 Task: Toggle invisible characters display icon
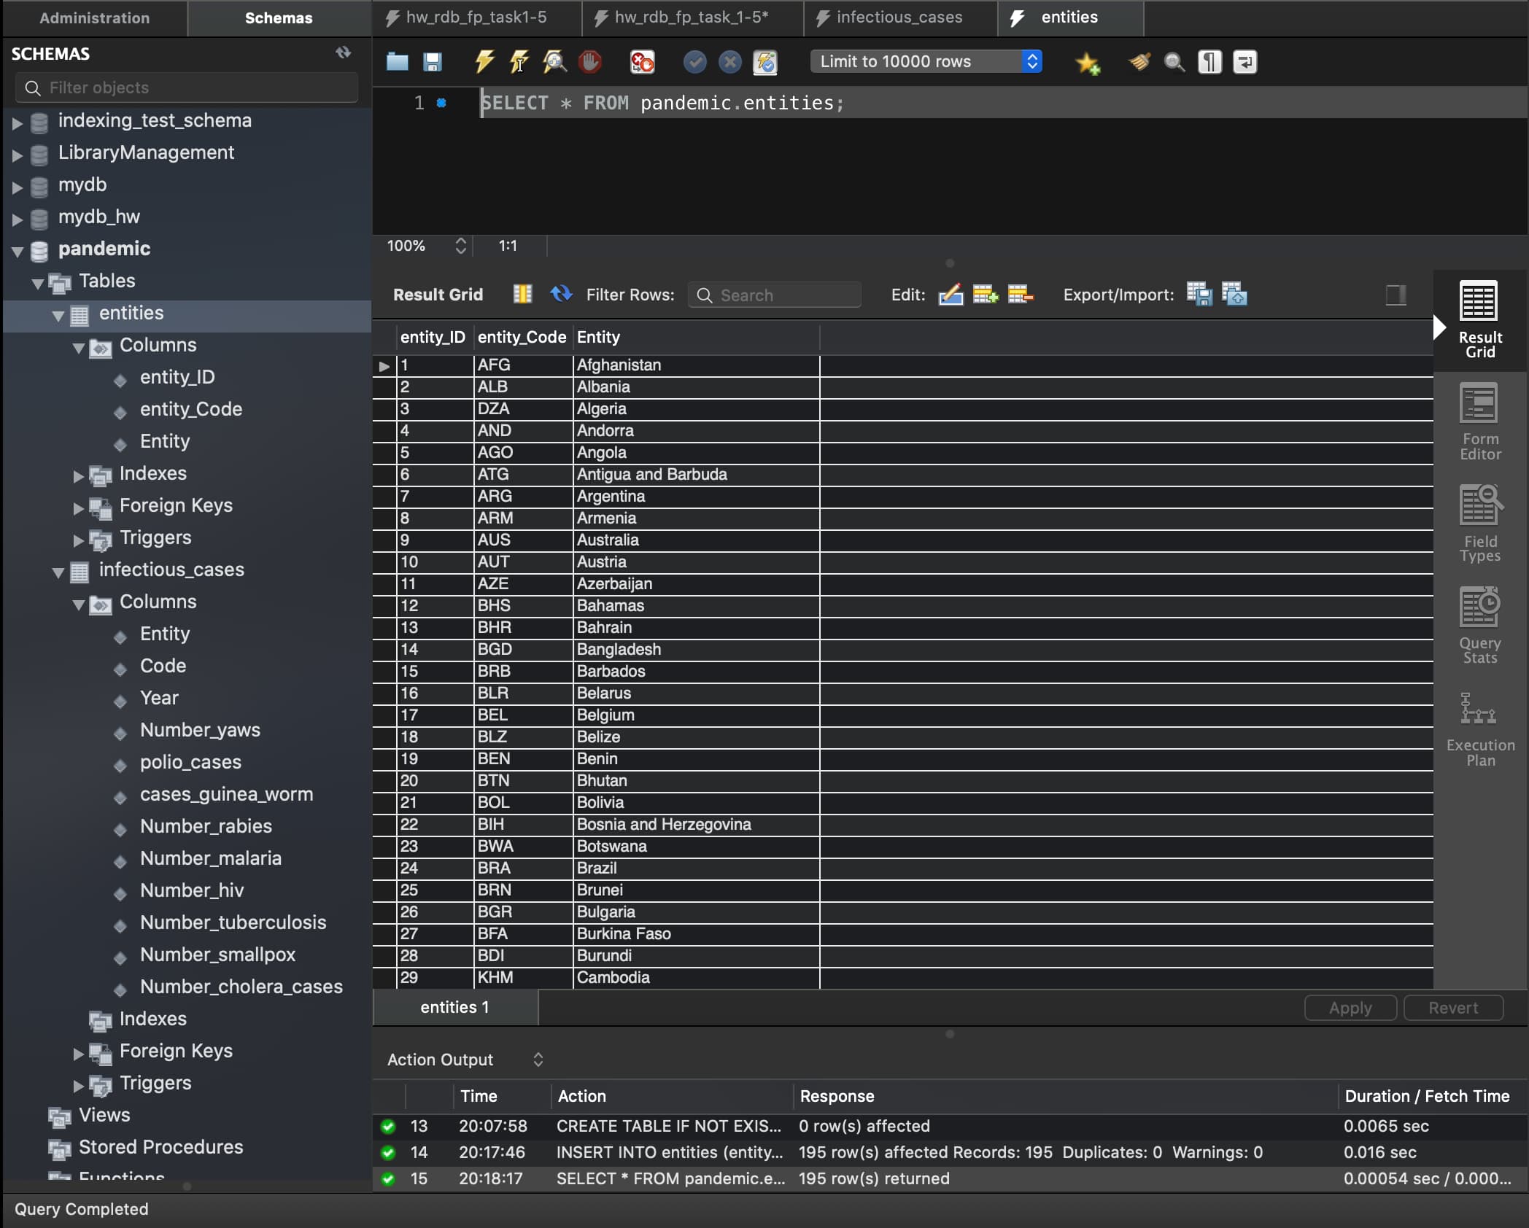pos(1209,62)
